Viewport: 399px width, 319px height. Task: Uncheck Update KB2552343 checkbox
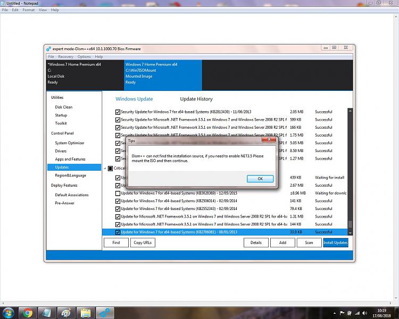coord(118,209)
